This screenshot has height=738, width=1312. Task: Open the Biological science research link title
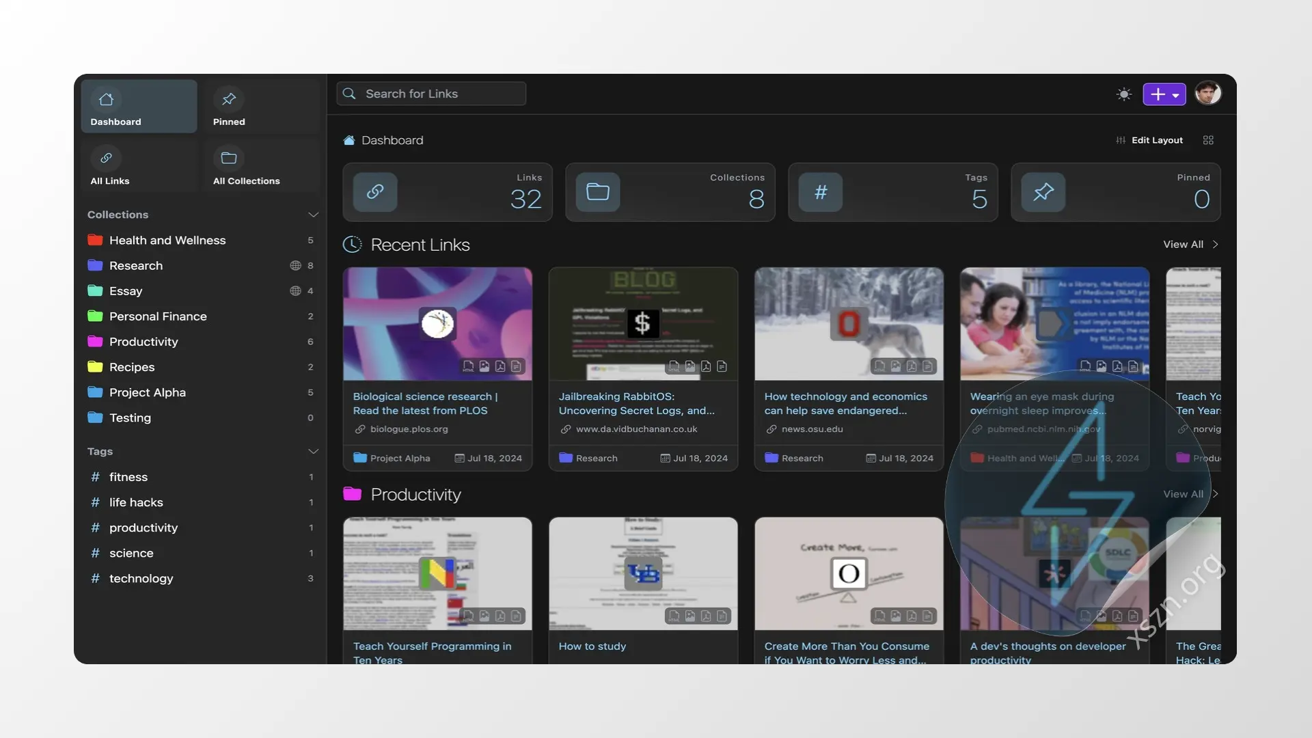[425, 403]
